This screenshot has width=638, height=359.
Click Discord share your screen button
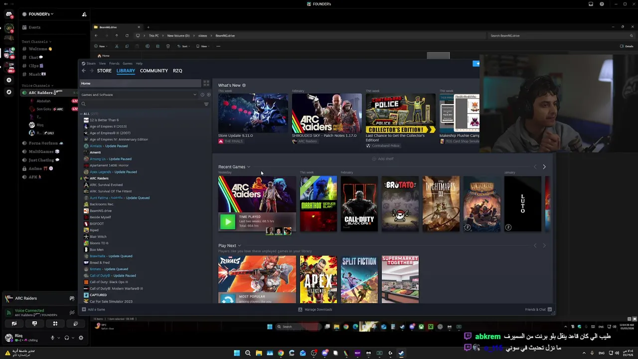tap(34, 324)
